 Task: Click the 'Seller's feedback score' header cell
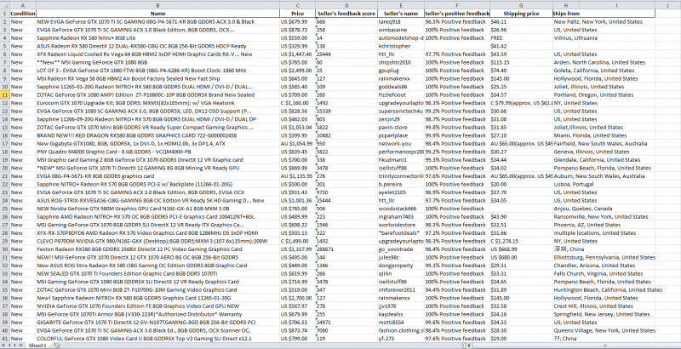(346, 14)
